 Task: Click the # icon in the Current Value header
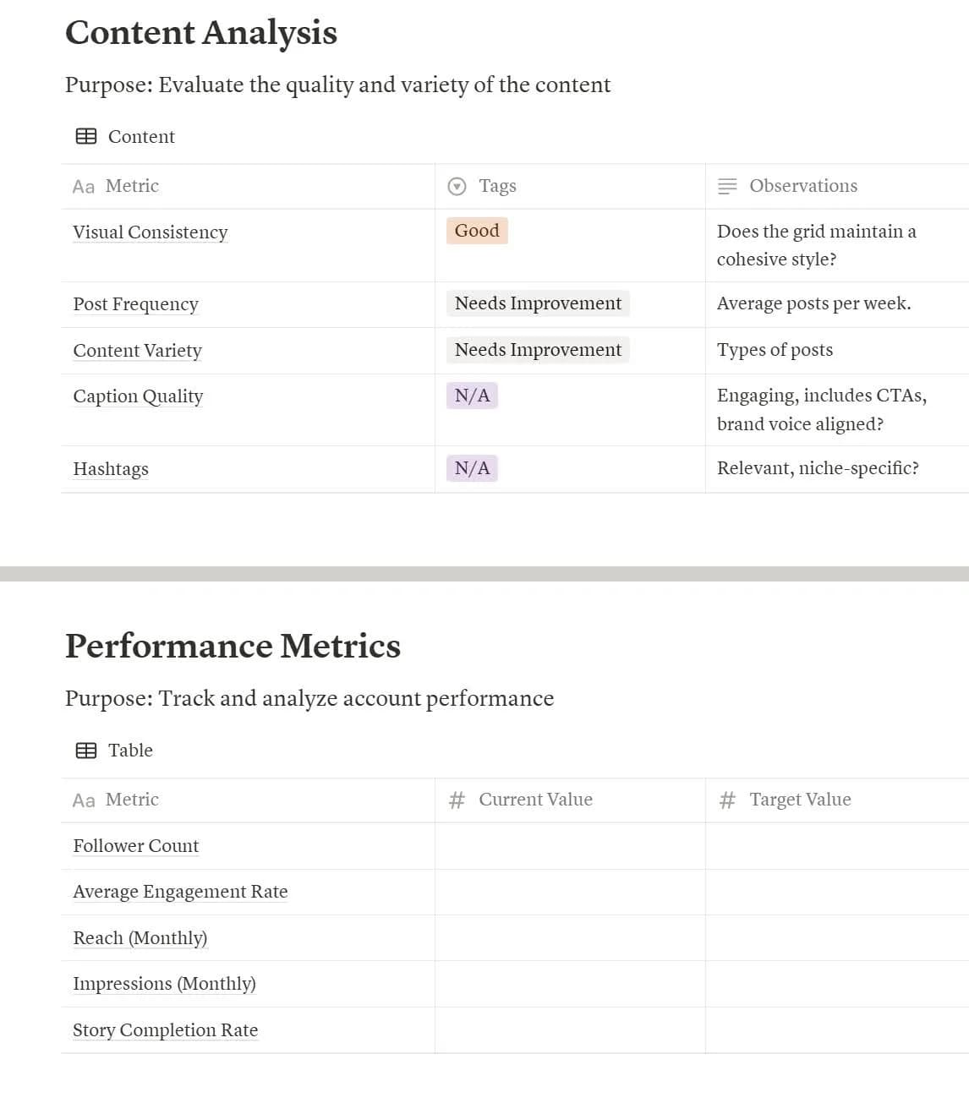(x=456, y=800)
